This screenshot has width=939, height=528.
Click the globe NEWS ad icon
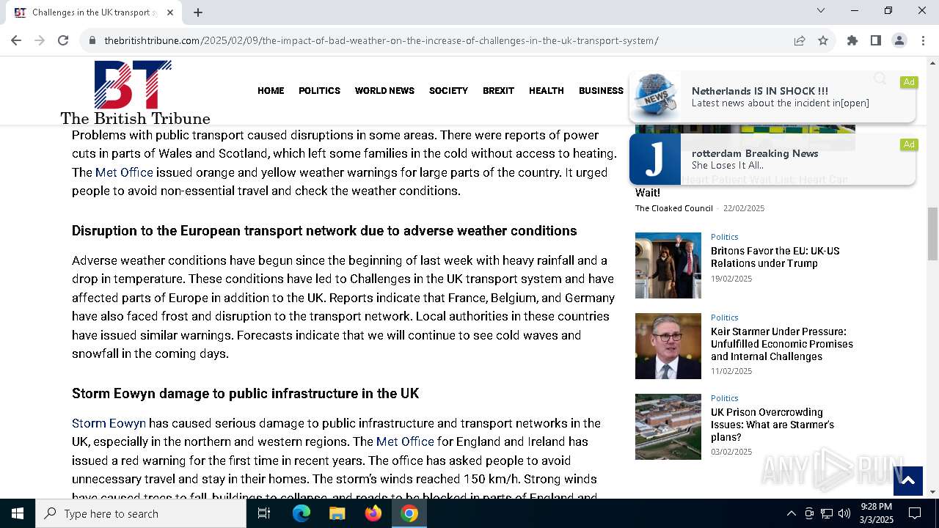[x=655, y=97]
